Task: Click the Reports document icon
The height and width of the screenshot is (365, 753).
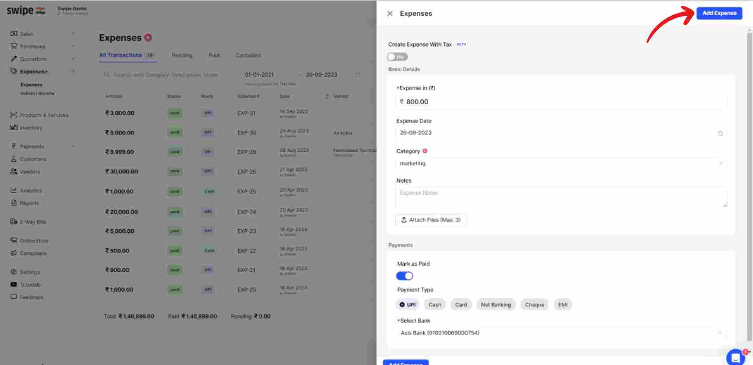Action: [14, 203]
